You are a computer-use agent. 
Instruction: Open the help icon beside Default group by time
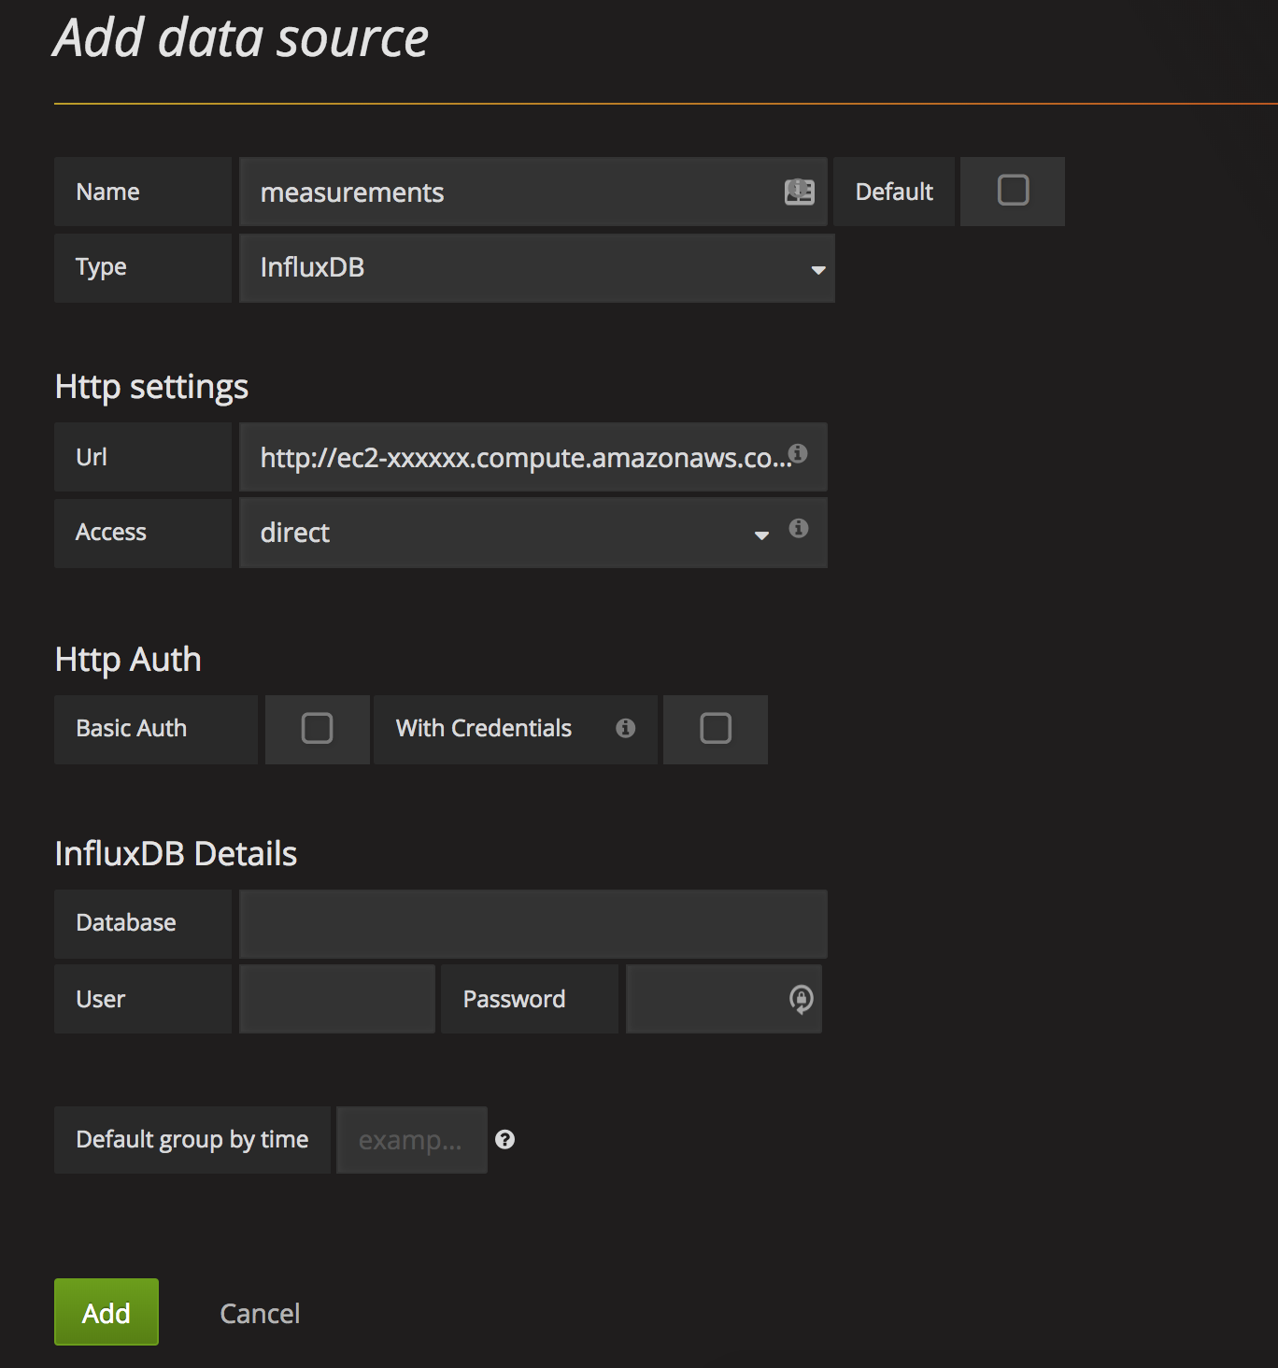tap(505, 1139)
